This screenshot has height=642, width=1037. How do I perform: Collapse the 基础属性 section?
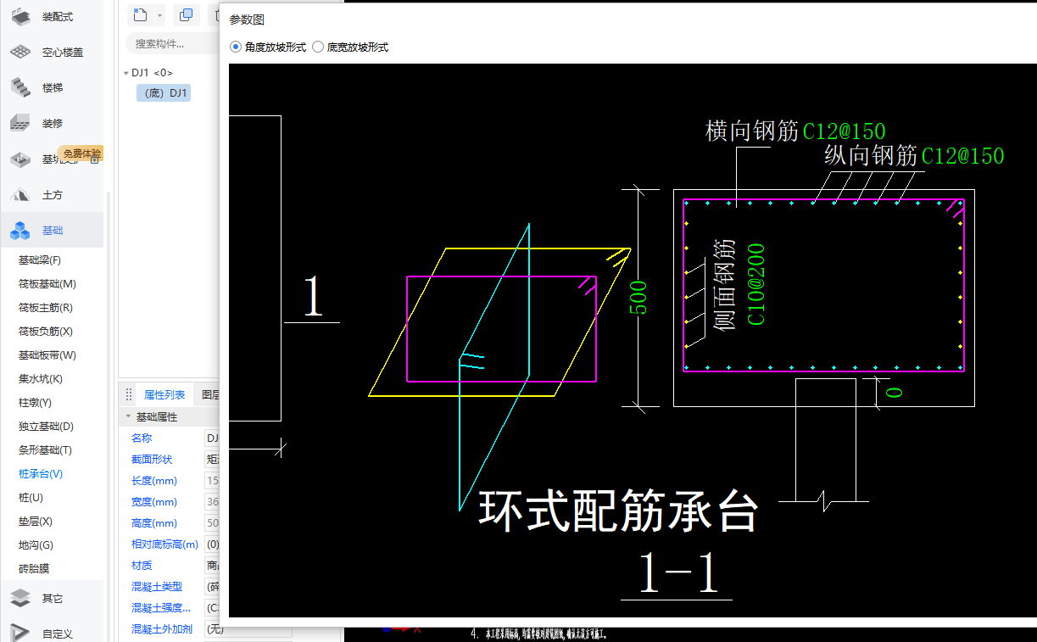coord(128,417)
